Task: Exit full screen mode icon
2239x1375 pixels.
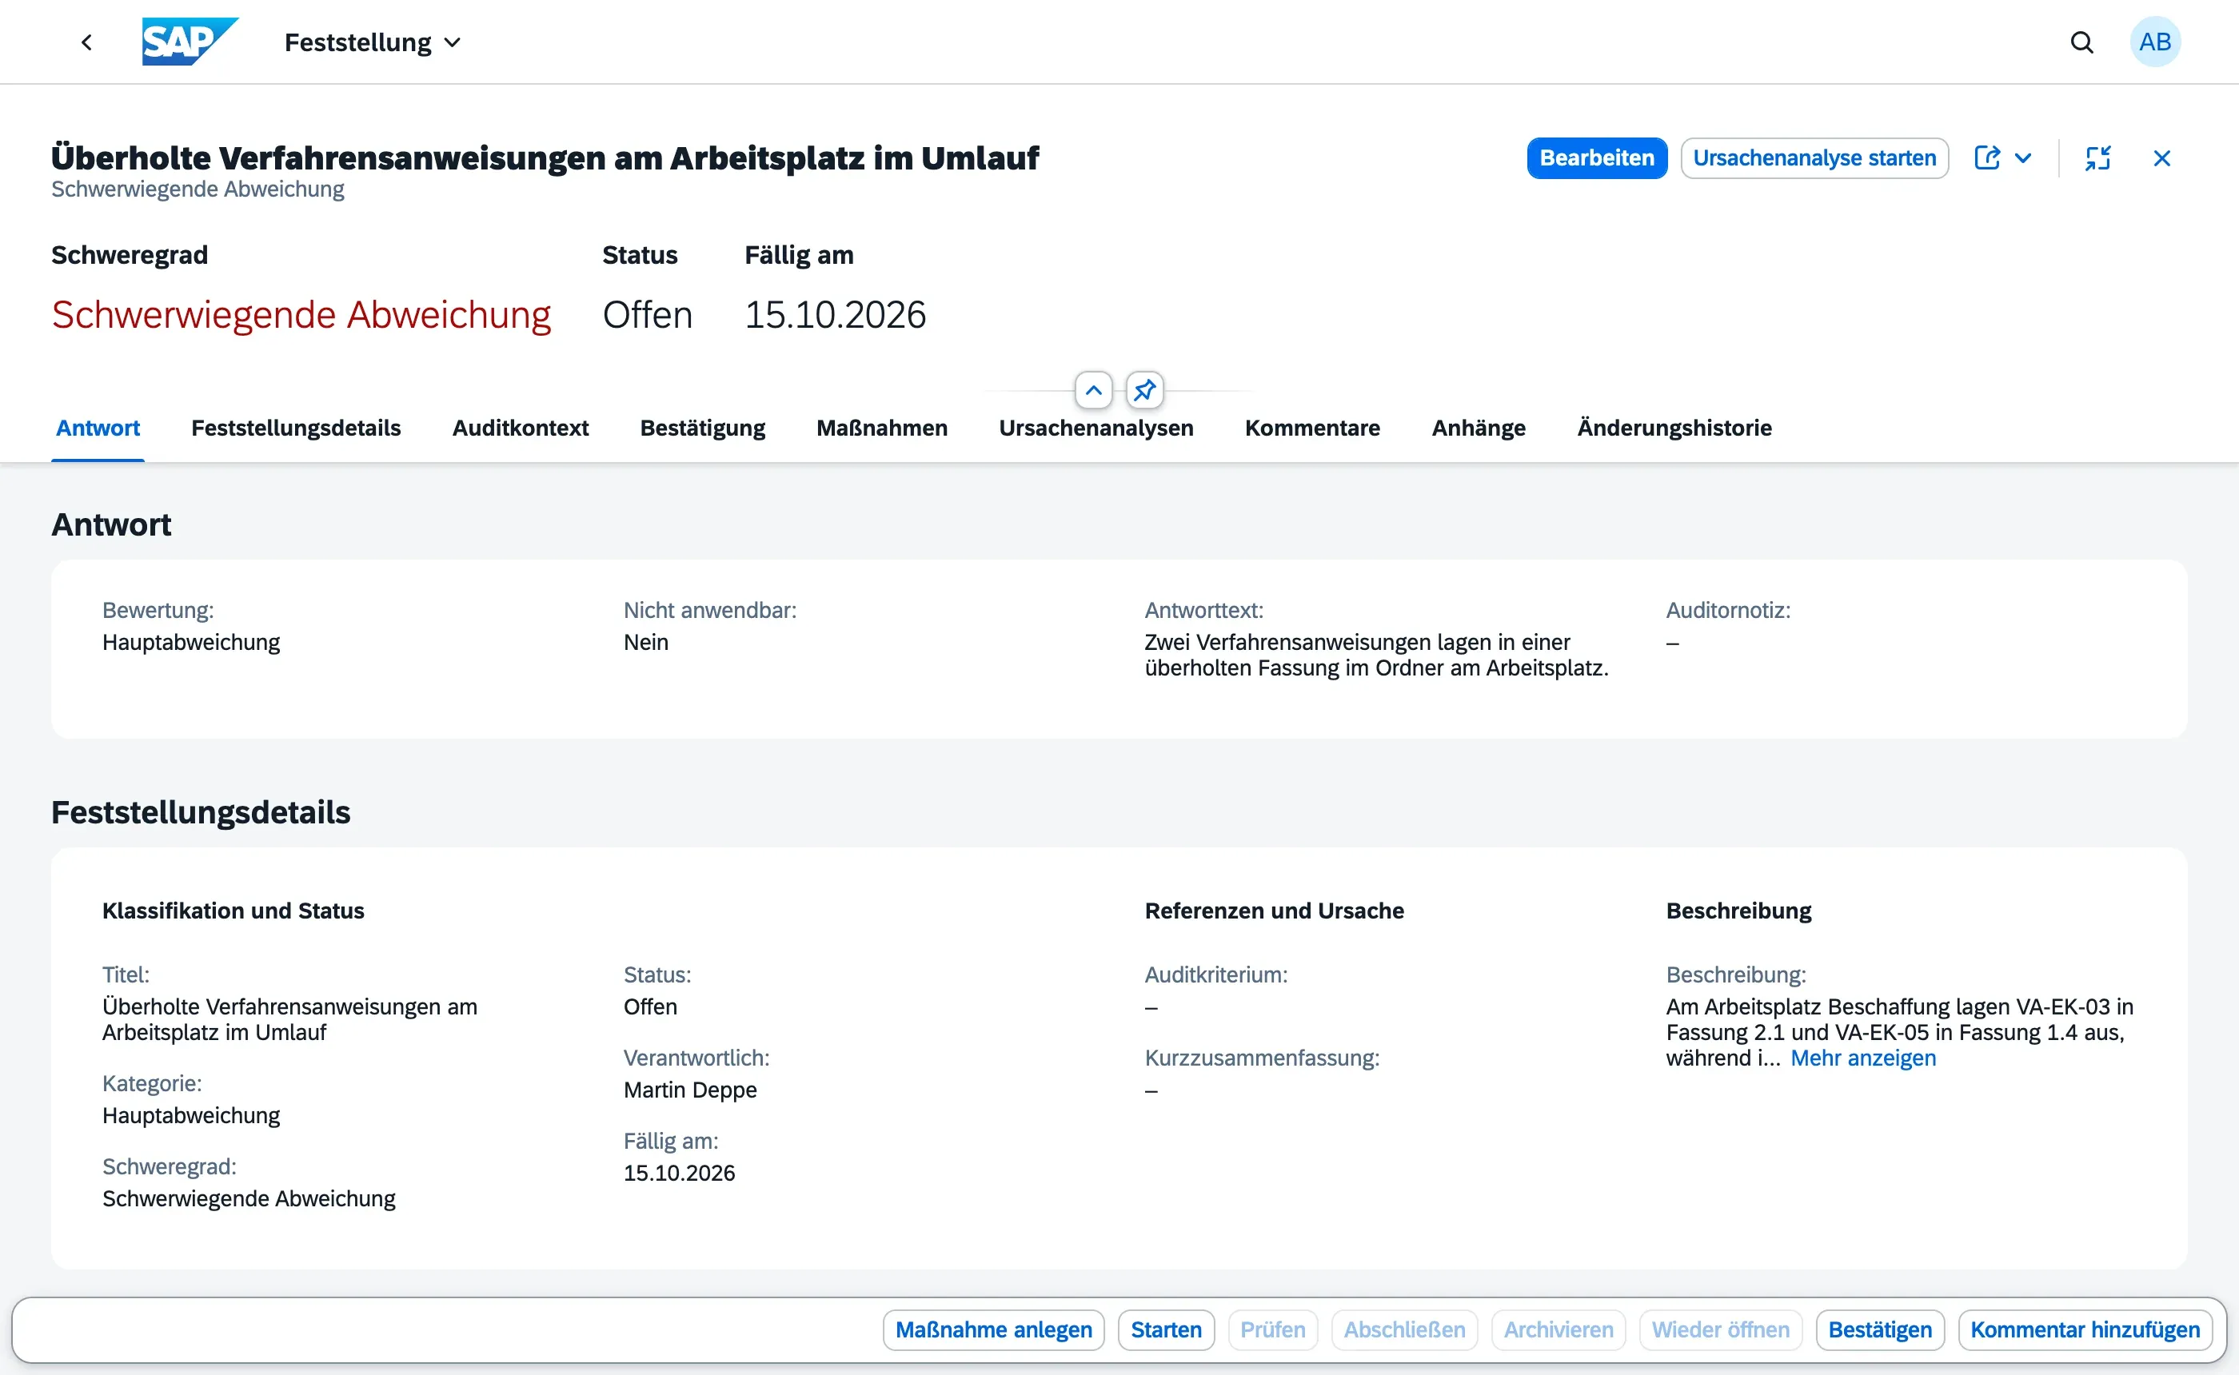Action: [2097, 158]
